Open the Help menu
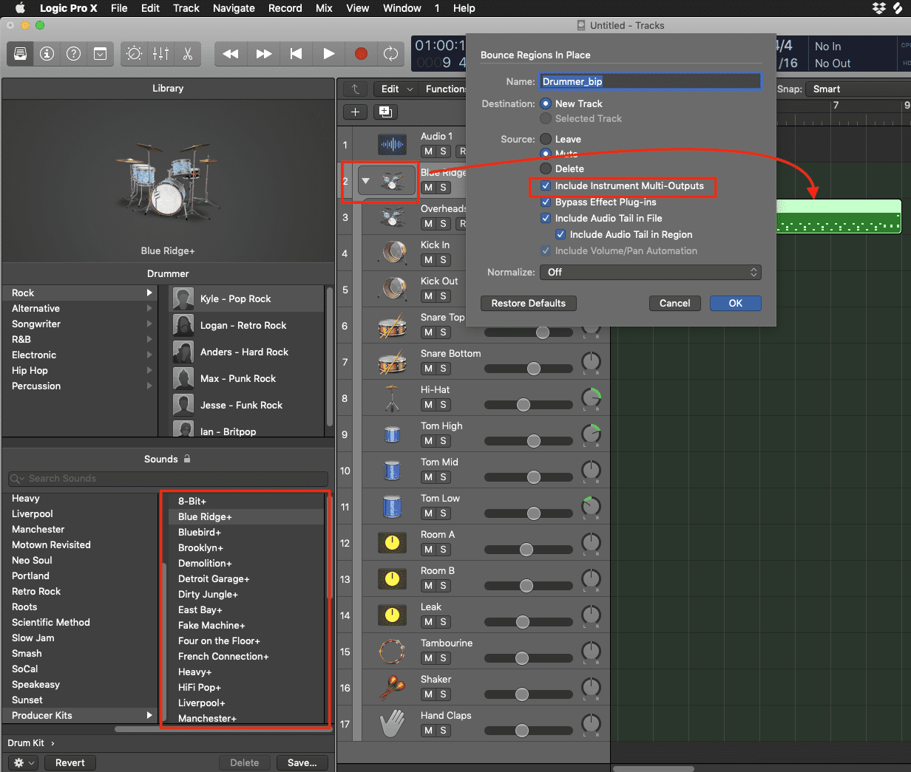 click(x=464, y=8)
